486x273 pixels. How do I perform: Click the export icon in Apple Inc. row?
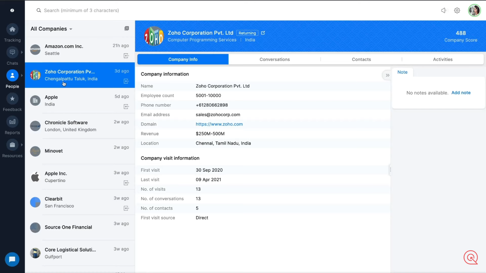pos(126,183)
